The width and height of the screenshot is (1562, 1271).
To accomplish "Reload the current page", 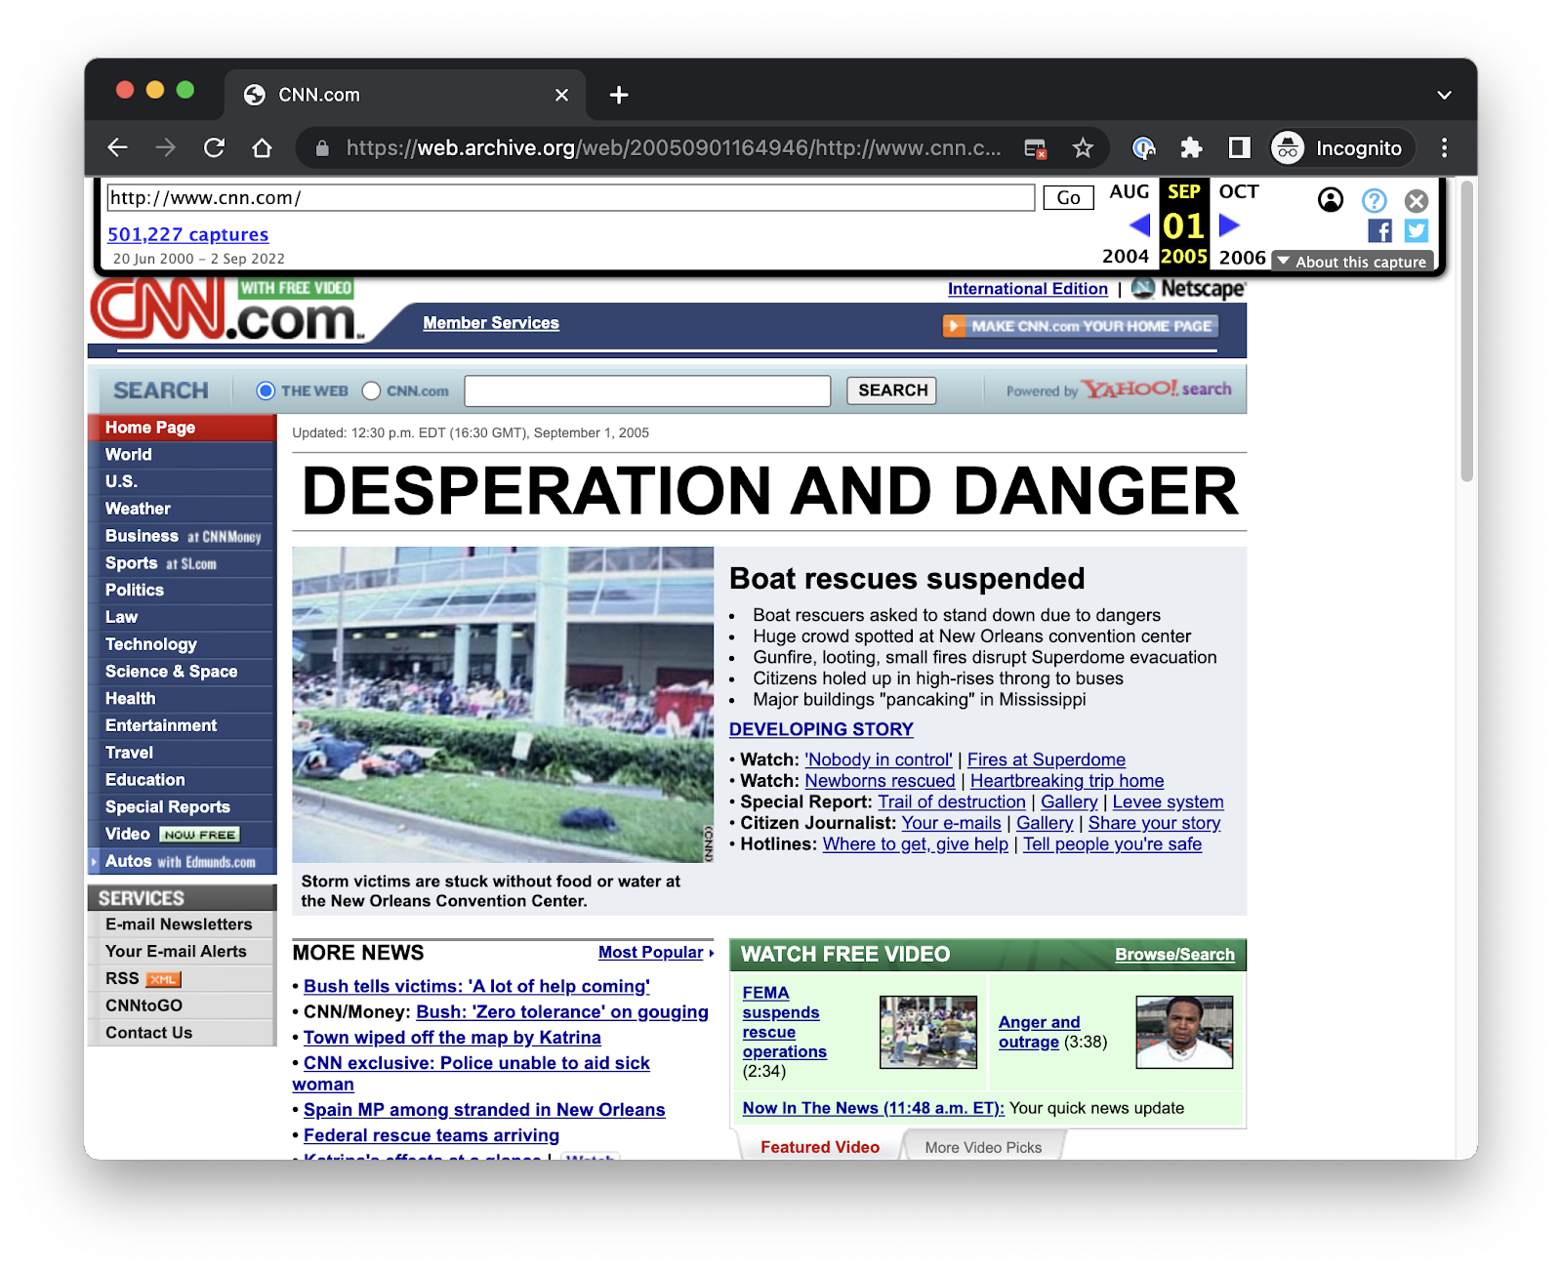I will click(x=214, y=147).
